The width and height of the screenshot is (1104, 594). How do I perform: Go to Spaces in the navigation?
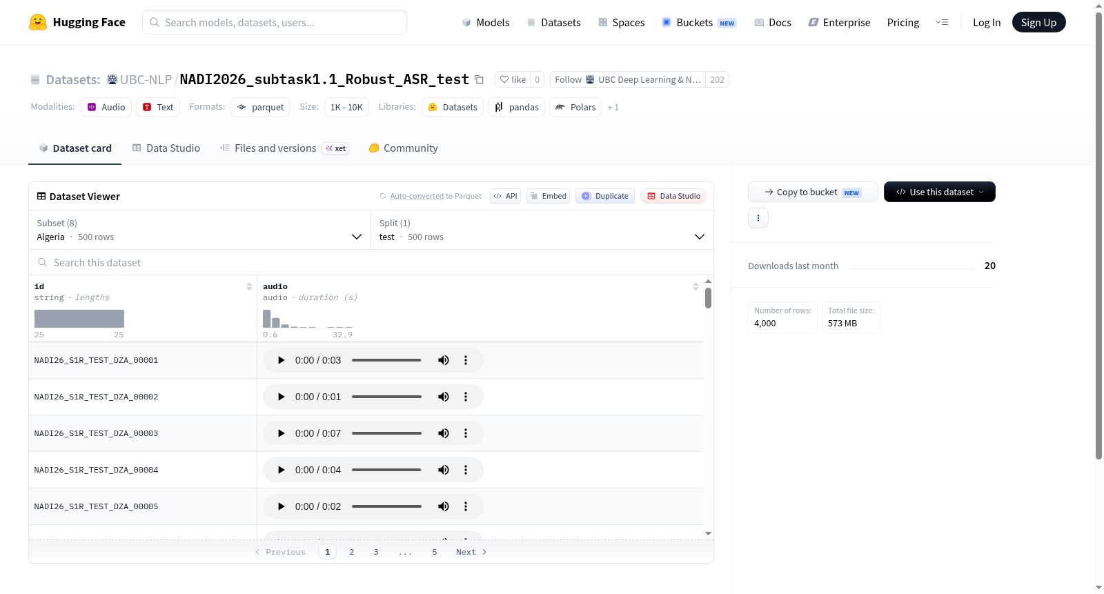pyautogui.click(x=622, y=23)
